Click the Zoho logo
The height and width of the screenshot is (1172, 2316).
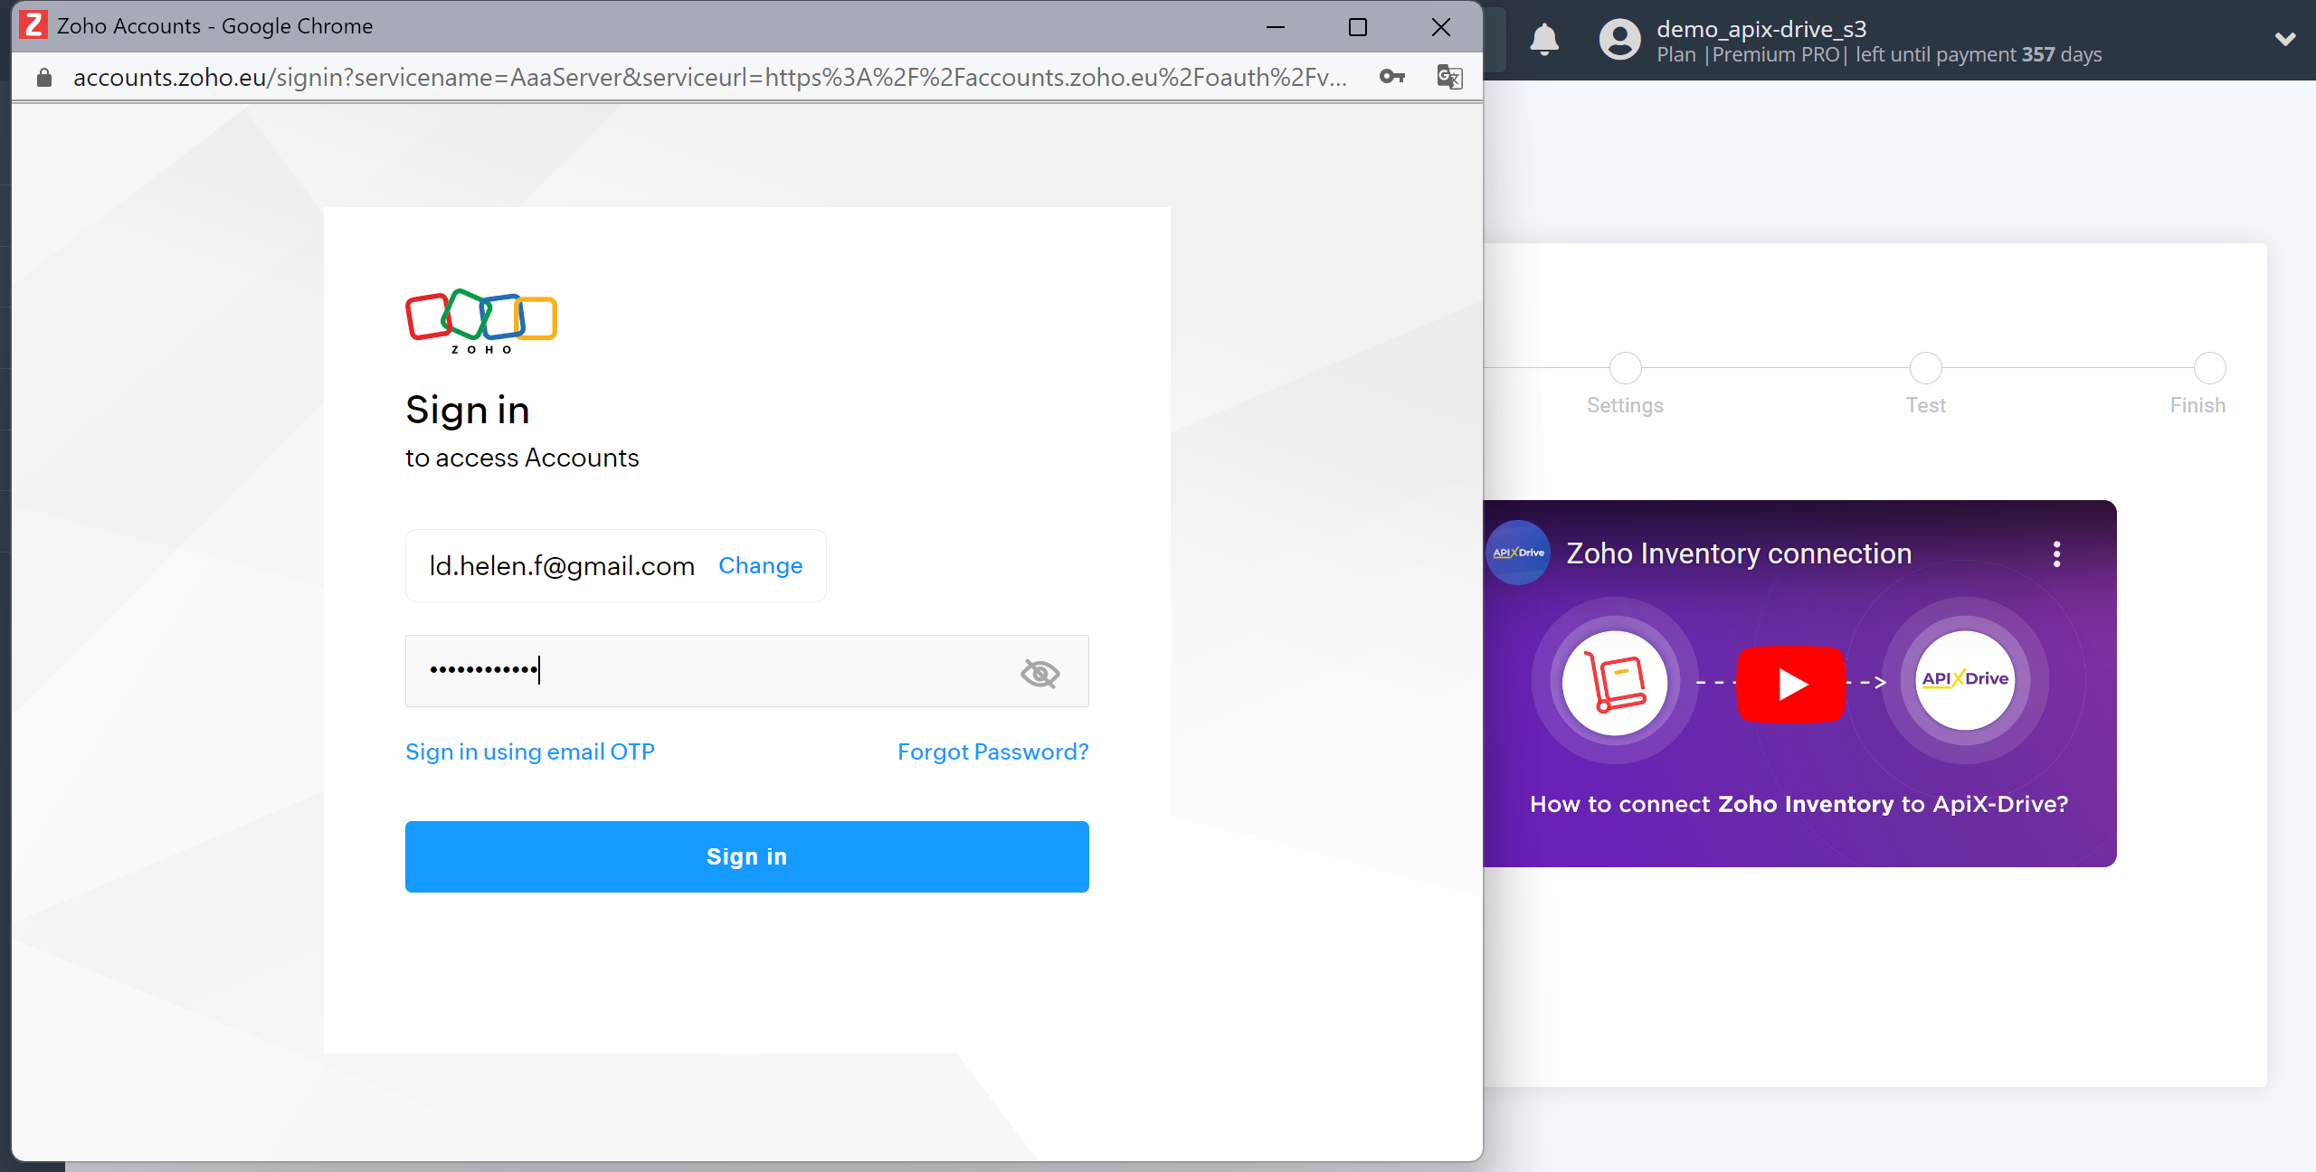(481, 322)
